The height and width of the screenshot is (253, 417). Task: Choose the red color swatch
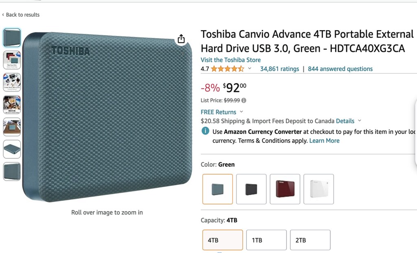[285, 189]
